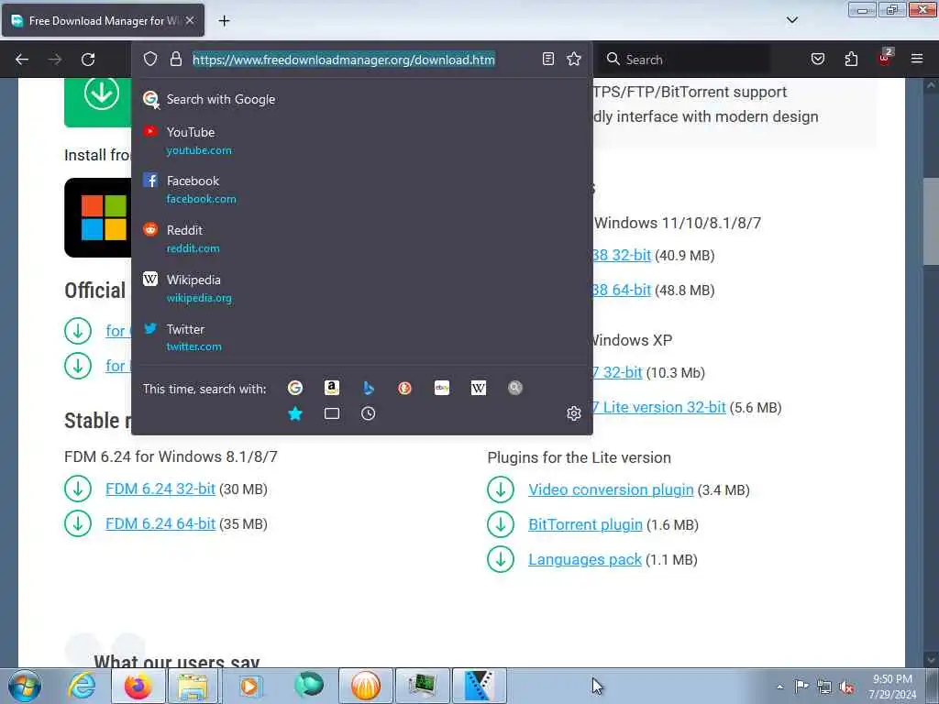The width and height of the screenshot is (939, 704).
Task: Toggle reader view icon in address bar
Action: tap(548, 59)
